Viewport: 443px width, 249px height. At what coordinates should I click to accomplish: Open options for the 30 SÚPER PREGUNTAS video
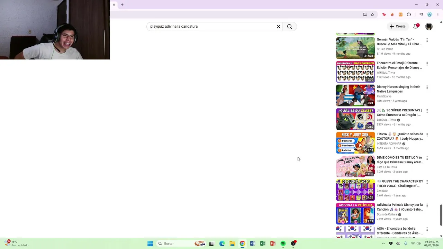point(427,111)
